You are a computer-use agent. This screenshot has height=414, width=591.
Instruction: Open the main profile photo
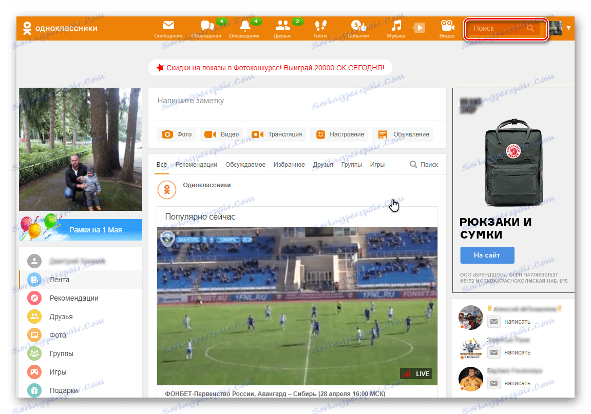pyautogui.click(x=81, y=149)
